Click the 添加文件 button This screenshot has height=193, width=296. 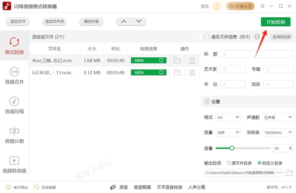pos(18,22)
